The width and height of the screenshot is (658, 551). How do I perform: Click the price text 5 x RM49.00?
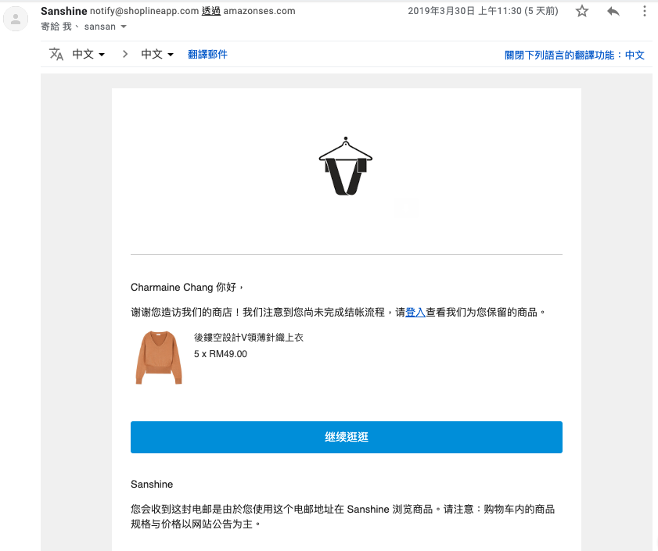pos(221,354)
